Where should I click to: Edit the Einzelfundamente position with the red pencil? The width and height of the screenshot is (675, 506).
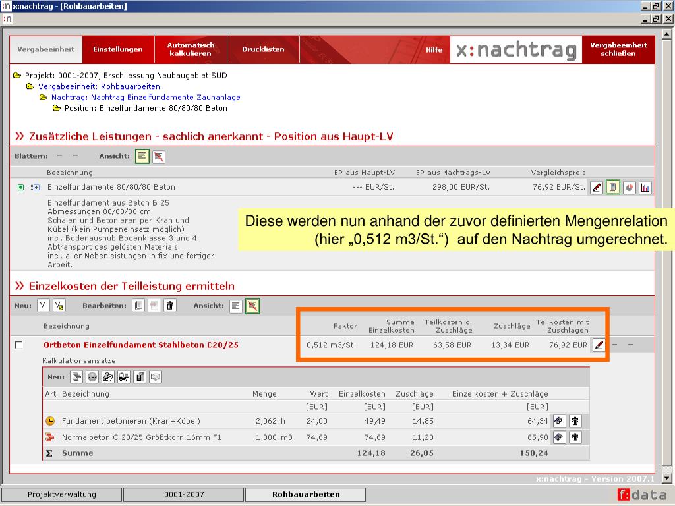pos(596,188)
